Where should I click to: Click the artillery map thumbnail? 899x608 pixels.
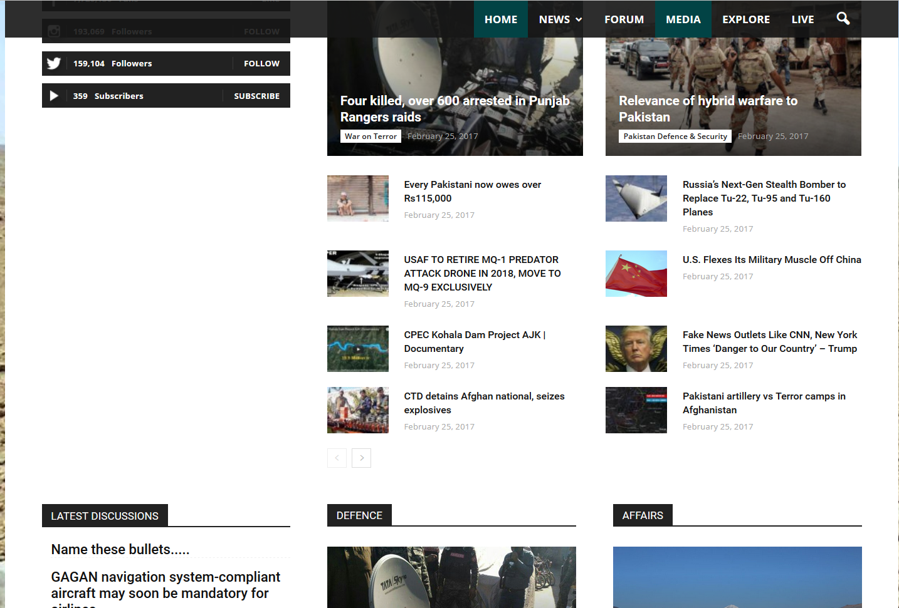point(636,410)
